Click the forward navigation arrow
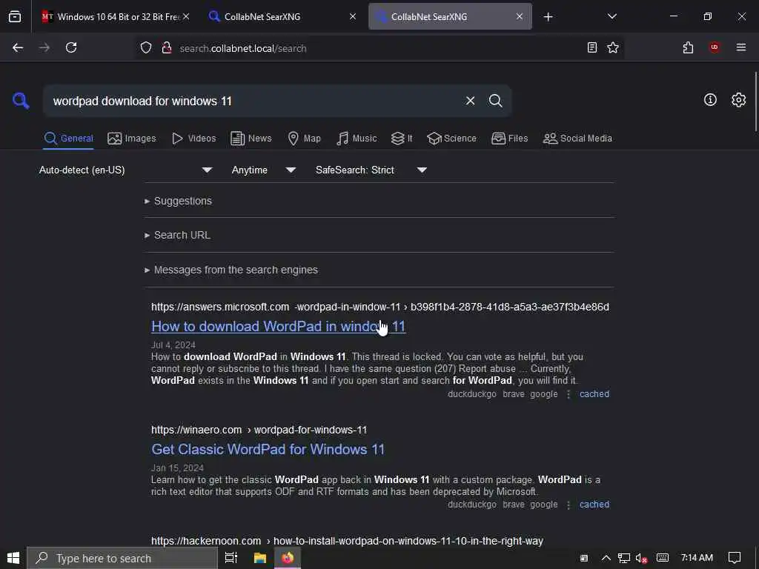Viewport: 759px width, 569px height. click(x=44, y=47)
